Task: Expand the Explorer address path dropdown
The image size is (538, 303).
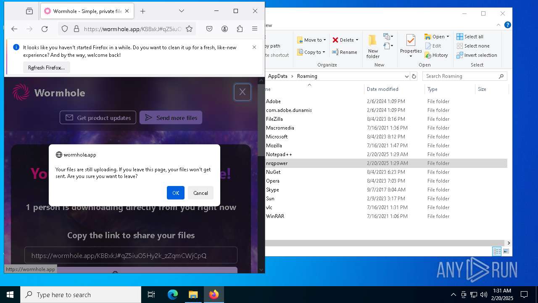Action: click(x=406, y=76)
